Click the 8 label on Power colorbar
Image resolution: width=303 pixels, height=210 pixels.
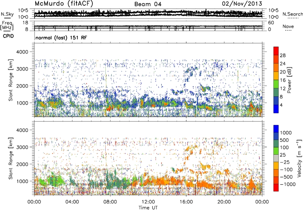click(281, 97)
